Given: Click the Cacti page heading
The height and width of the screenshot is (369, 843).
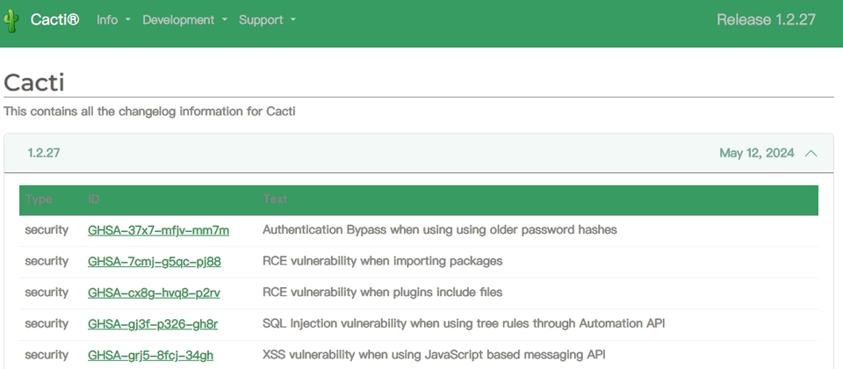Looking at the screenshot, I should 34,83.
